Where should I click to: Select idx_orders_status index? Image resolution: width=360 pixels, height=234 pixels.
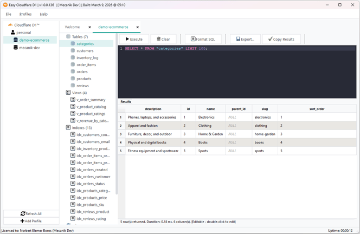coord(91,184)
